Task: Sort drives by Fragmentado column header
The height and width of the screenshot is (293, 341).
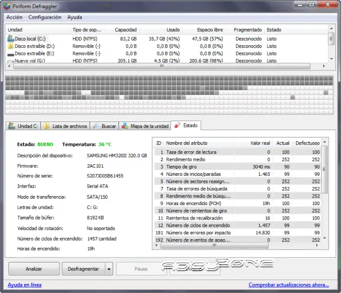Action: 245,30
